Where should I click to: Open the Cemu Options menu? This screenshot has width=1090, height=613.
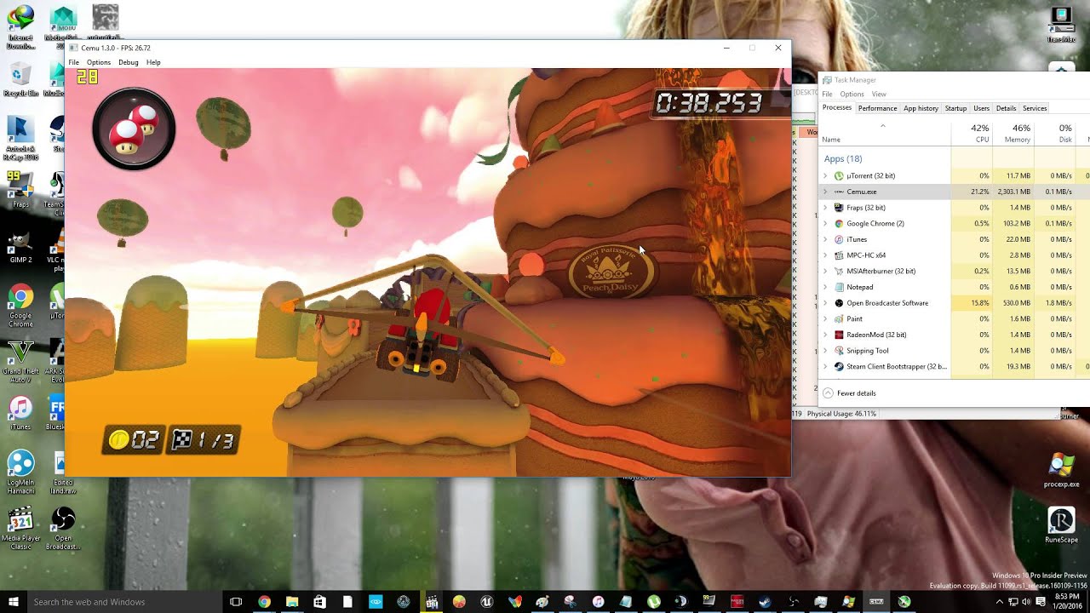pyautogui.click(x=98, y=62)
